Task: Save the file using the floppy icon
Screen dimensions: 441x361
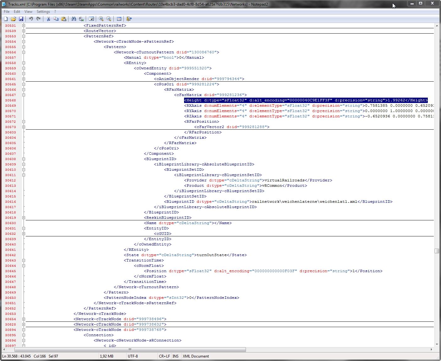Action: (21, 19)
